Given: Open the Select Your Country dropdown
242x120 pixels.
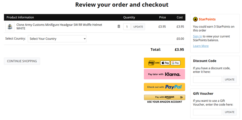Looking at the screenshot, I should click(x=57, y=39).
